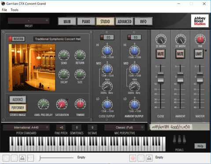Image resolution: width=211 pixels, height=164 pixels.
Task: Open the MIC PERSPECTIVE Classic (Full) dropdown
Action: click(125, 127)
